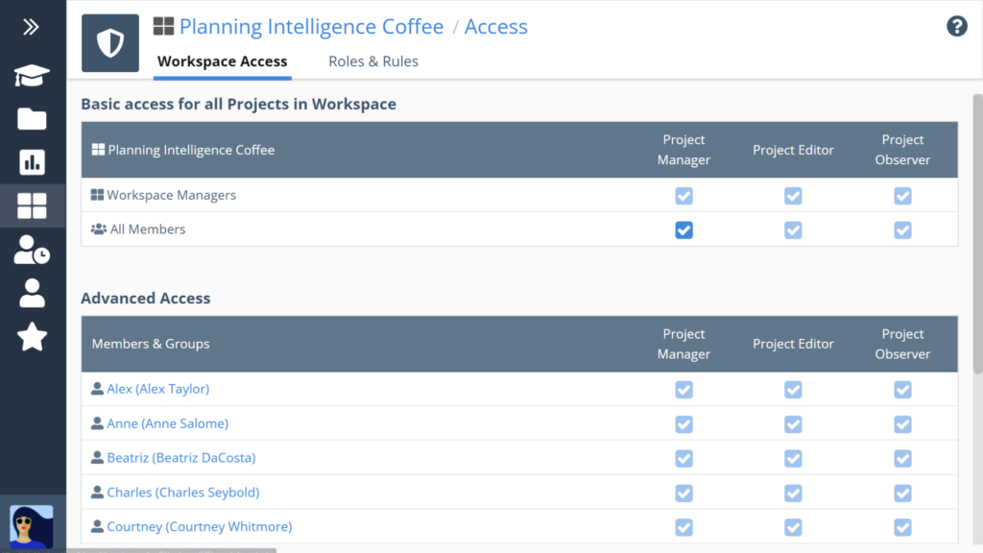The image size is (983, 553).
Task: Open the star favorites icon
Action: tap(32, 336)
